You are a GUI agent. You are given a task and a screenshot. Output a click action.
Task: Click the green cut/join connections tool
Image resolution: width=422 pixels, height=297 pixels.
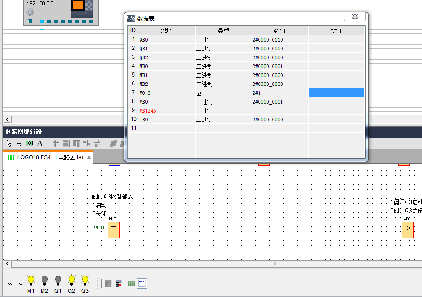click(x=29, y=143)
